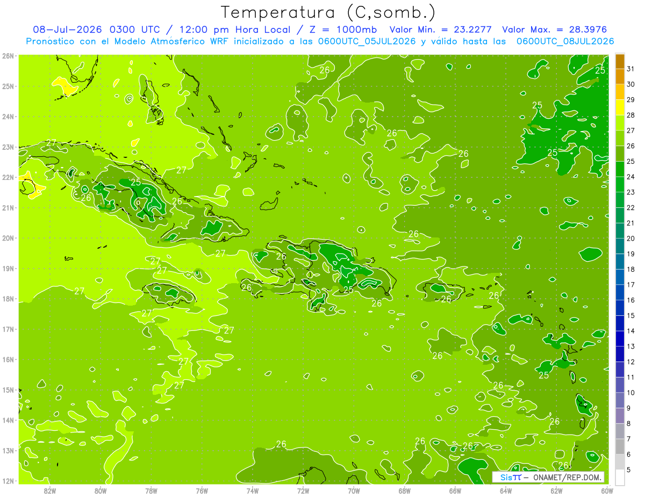Click the color scale number 10
This screenshot has width=645, height=498.
pyautogui.click(x=630, y=393)
